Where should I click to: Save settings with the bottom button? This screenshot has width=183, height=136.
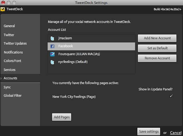[x=149, y=131]
